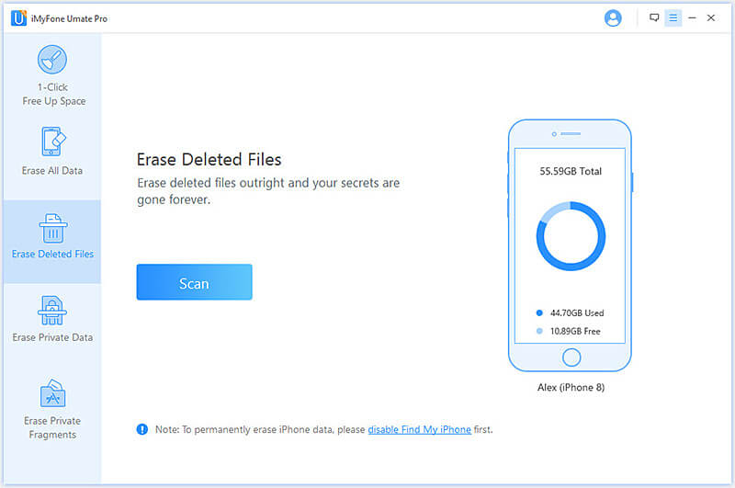Click the storage usage donut chart
This screenshot has height=488, width=735.
pyautogui.click(x=571, y=236)
